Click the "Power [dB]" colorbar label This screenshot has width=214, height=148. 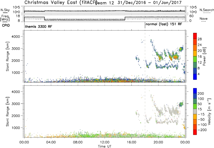(x=204, y=56)
